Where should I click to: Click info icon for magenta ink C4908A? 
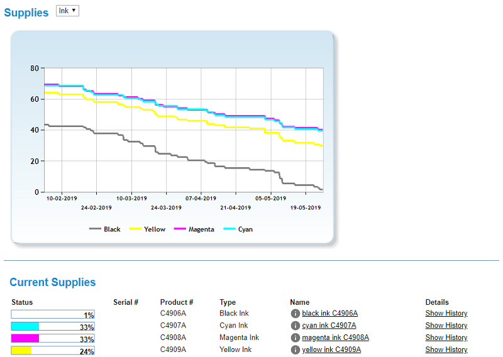(295, 338)
